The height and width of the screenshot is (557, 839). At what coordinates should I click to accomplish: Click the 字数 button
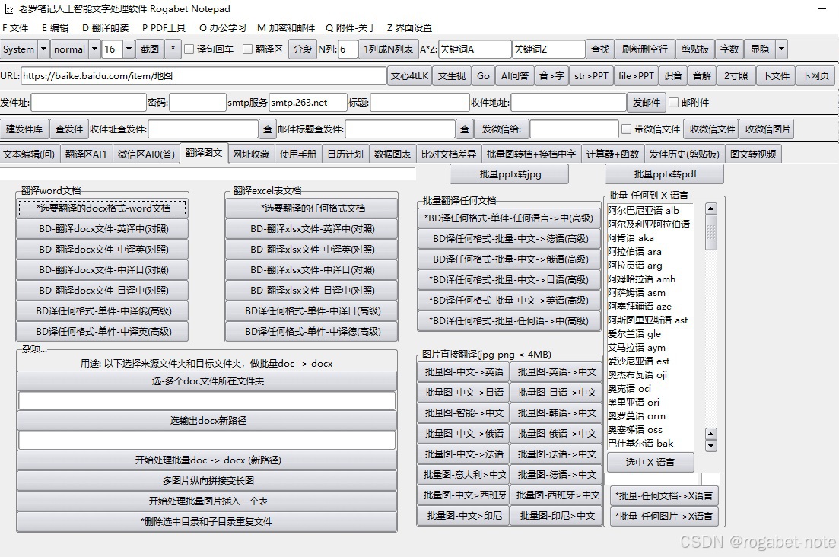tap(729, 49)
